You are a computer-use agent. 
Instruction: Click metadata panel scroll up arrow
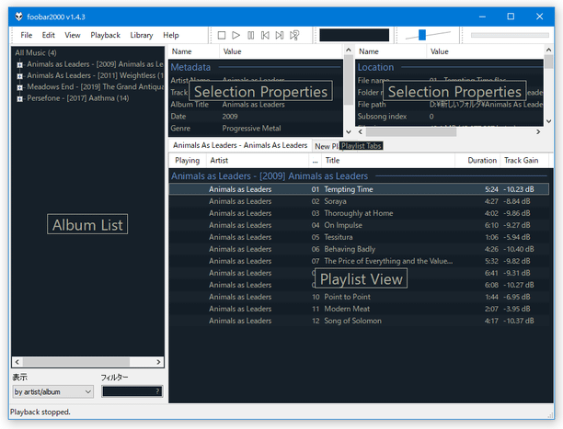click(349, 50)
